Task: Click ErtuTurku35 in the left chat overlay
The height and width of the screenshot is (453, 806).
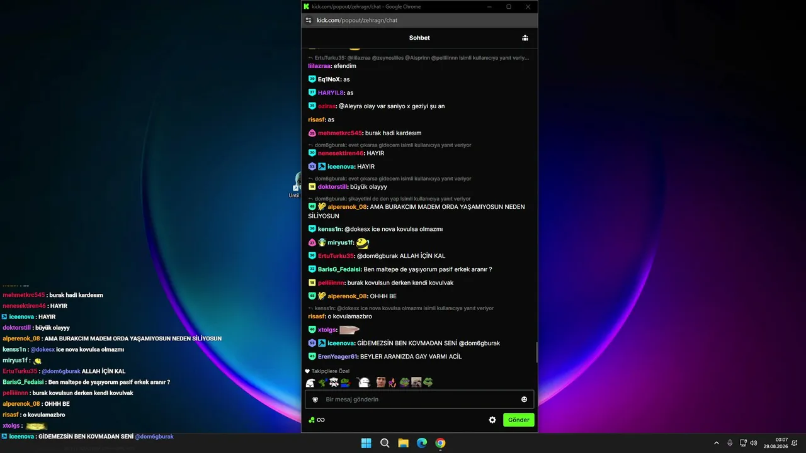Action: point(20,371)
